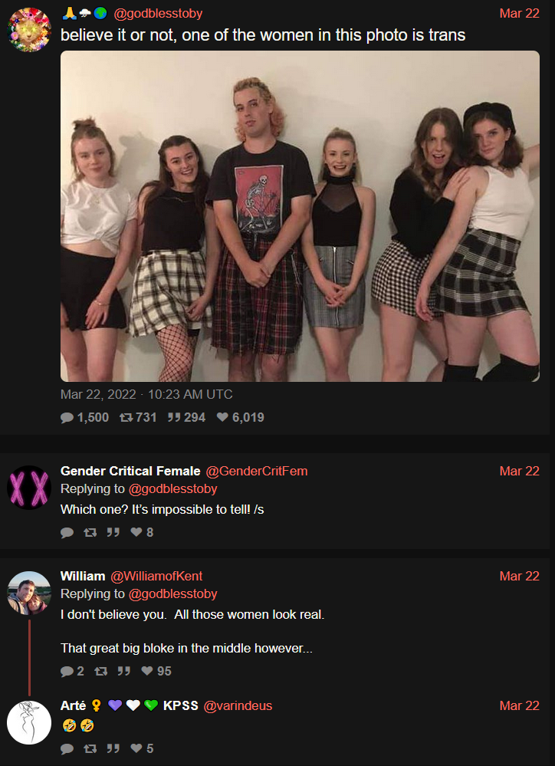Click the retweet icon on Gender Critical Female's reply

pyautogui.click(x=90, y=532)
